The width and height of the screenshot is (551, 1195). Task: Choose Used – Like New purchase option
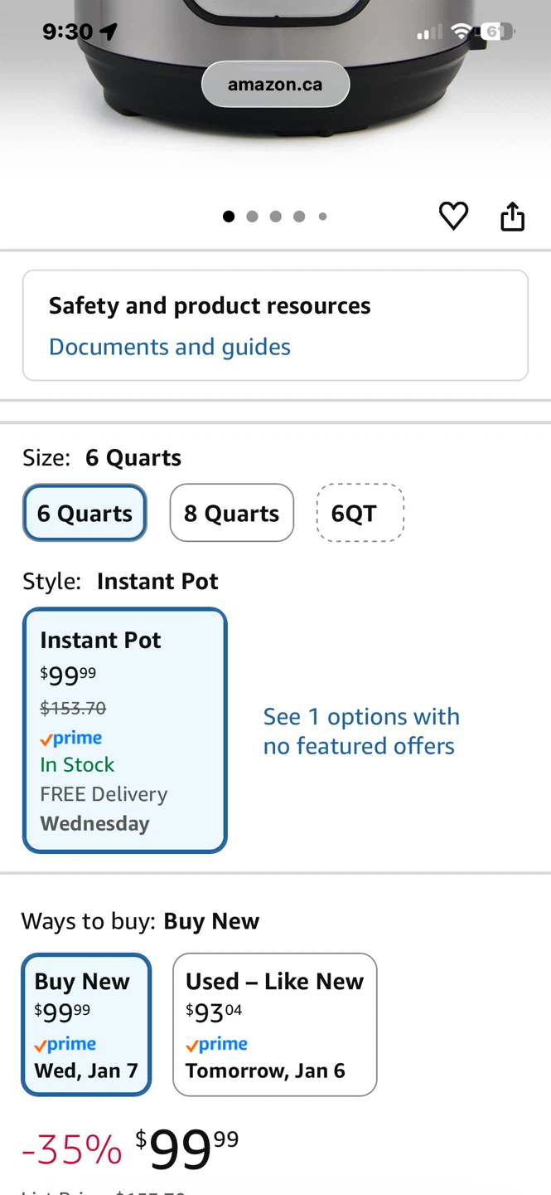coord(274,1024)
